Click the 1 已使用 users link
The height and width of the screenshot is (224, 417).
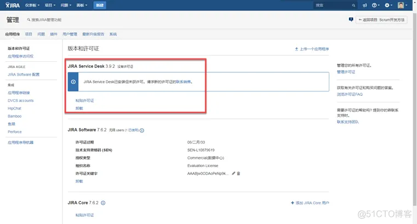point(132,130)
